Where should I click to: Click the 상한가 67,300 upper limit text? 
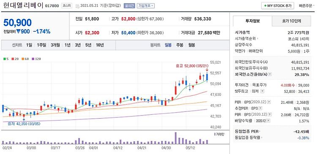coord(150,19)
